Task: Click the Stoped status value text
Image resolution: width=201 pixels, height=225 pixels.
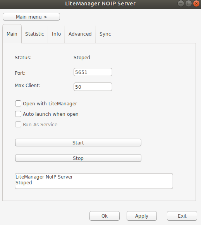Action: (x=82, y=58)
